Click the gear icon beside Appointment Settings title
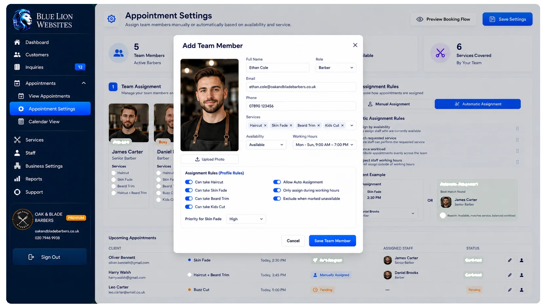548x308 pixels. coord(111,19)
